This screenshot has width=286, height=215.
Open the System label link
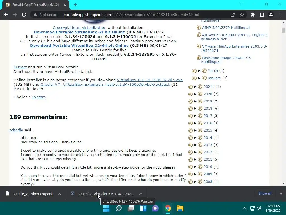point(39,97)
